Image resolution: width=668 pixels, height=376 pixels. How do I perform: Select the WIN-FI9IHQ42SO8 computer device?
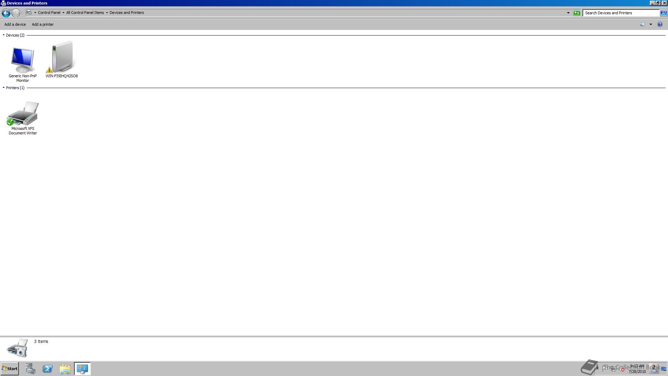62,60
